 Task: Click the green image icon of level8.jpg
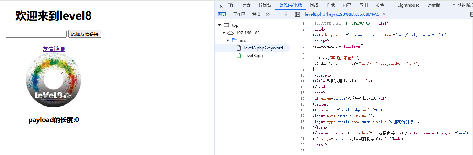pyautogui.click(x=239, y=55)
